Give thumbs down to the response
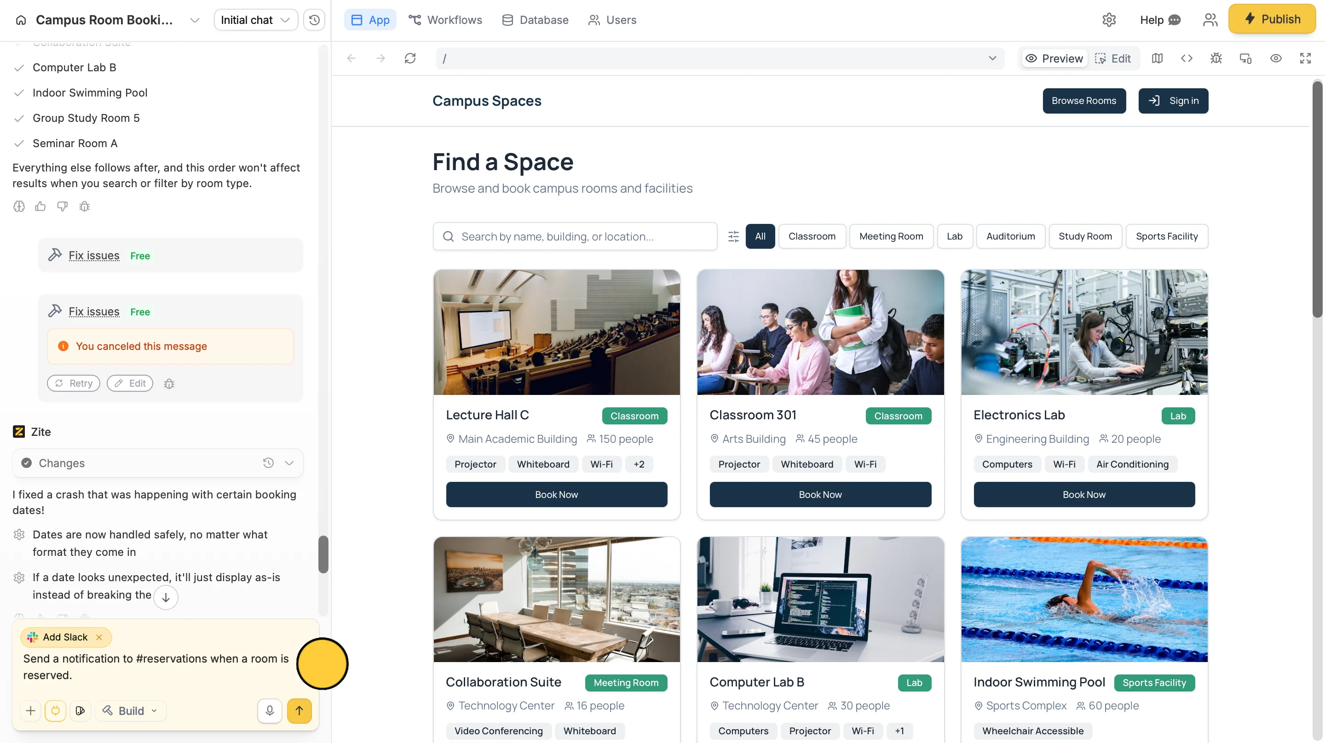Screen dimensions: 1325x743 pyautogui.click(x=62, y=207)
